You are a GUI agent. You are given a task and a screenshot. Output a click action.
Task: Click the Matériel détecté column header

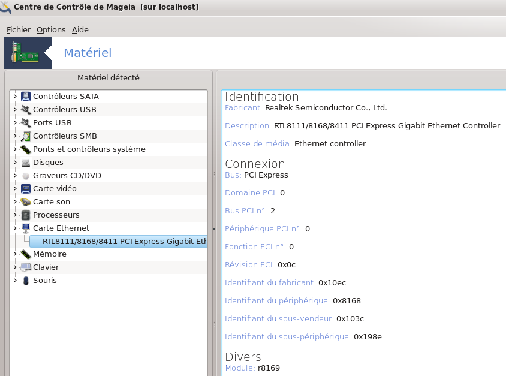(x=109, y=78)
